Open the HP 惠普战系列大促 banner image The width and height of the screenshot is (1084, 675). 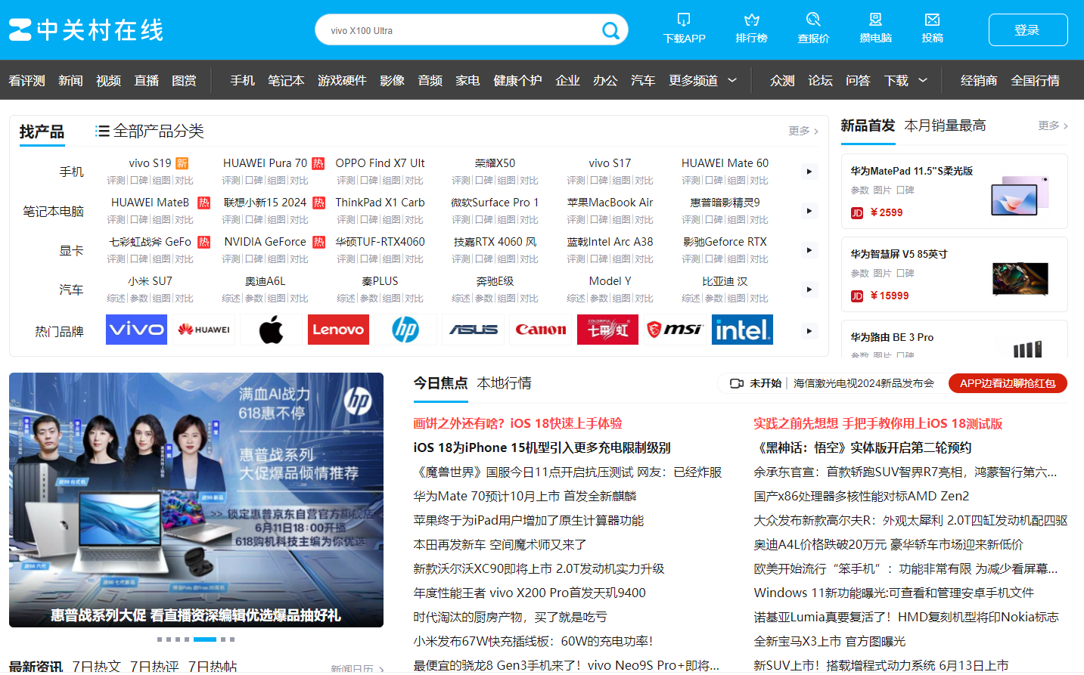pos(196,500)
